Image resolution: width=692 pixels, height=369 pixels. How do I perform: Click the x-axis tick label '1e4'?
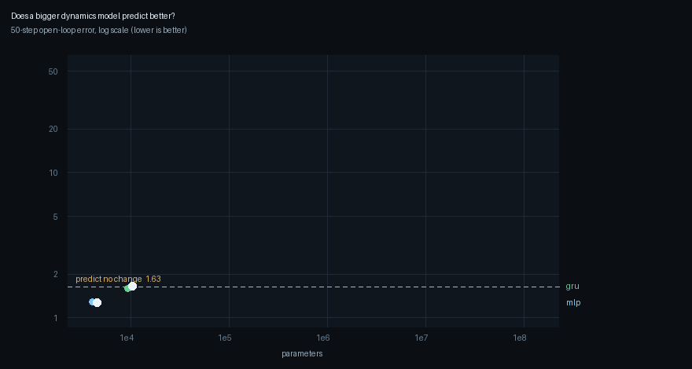click(127, 338)
